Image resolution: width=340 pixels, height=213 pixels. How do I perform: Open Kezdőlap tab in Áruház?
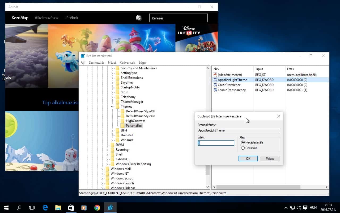coord(20,18)
